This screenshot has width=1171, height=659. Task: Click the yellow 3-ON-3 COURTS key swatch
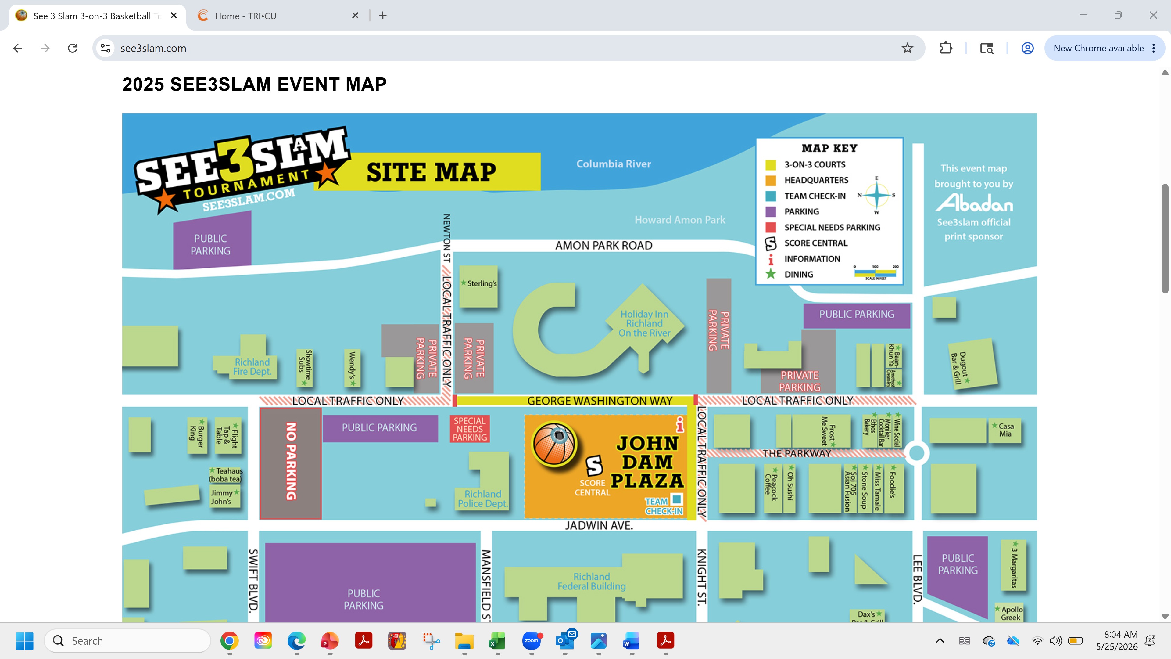tap(771, 165)
